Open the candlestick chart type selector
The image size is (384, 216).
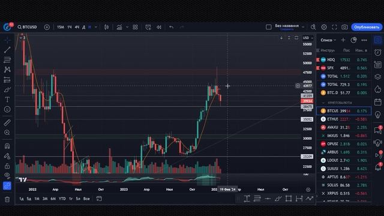coord(107,27)
